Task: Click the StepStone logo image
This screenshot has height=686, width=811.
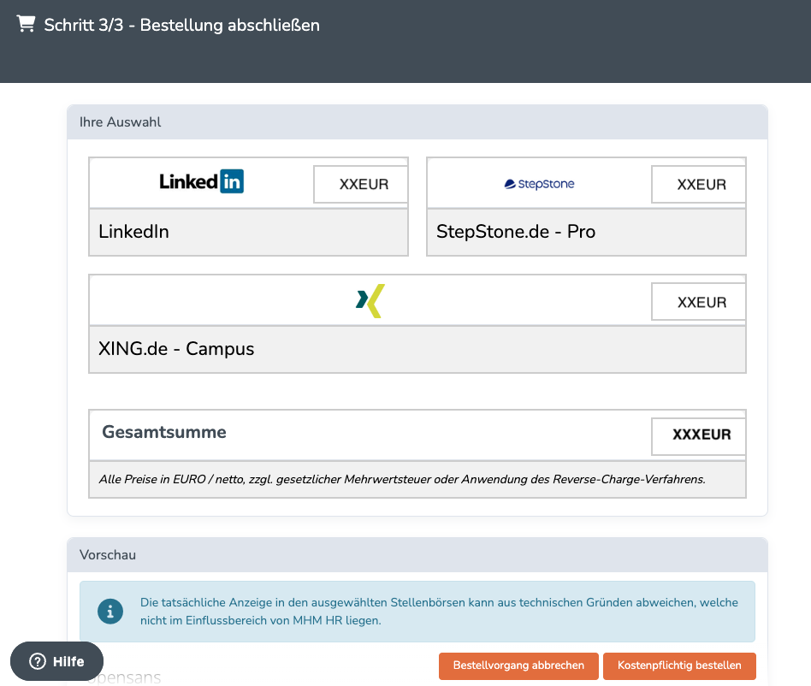Action: pos(539,184)
